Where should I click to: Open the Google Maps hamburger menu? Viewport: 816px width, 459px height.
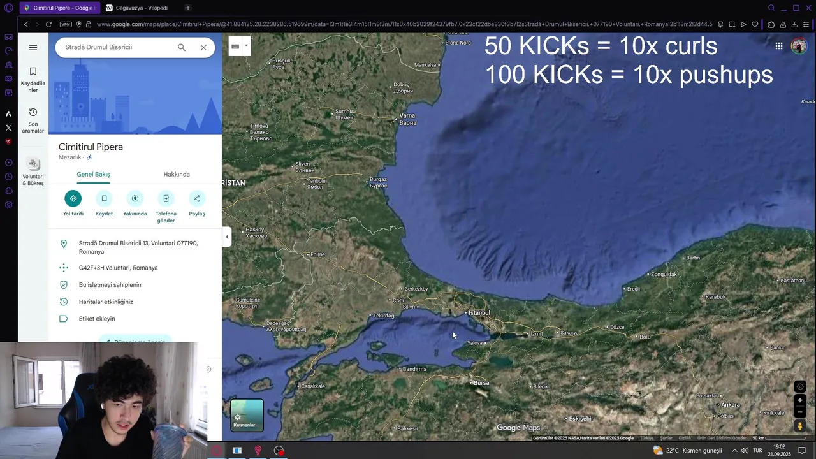pos(33,47)
